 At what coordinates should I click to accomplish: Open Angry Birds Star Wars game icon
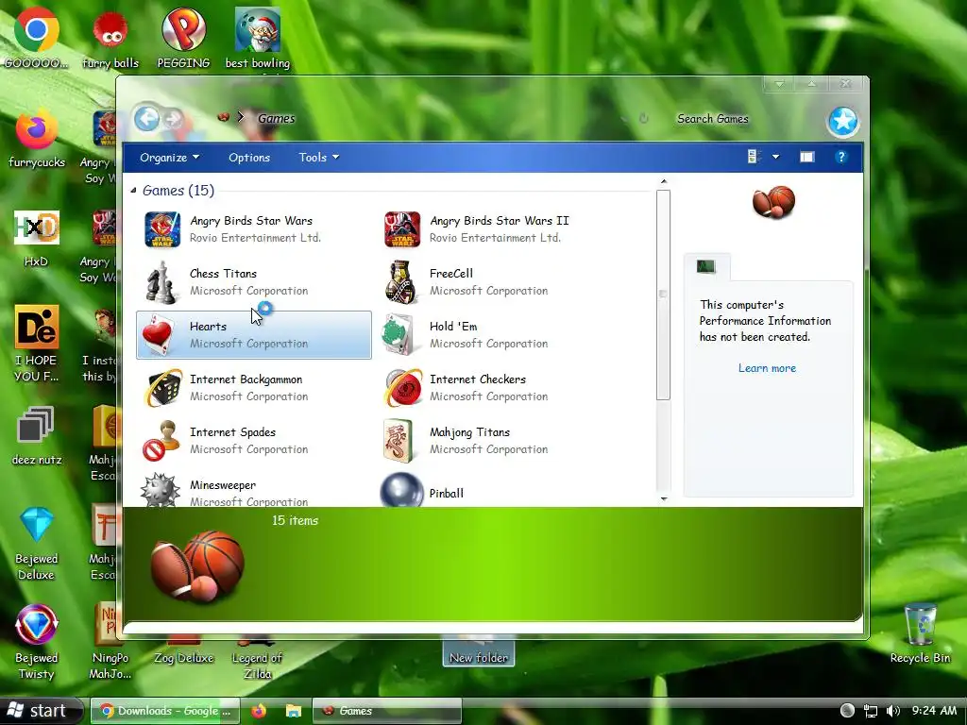[162, 229]
